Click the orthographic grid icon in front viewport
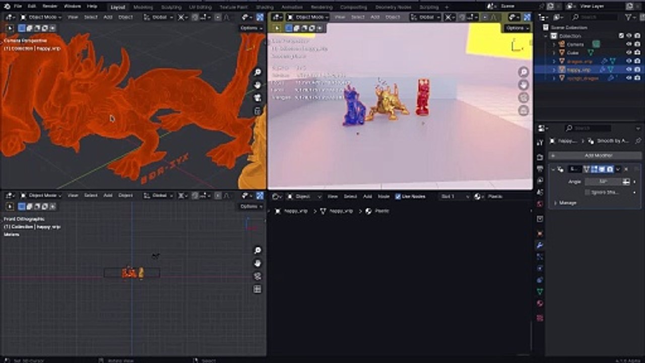 click(x=257, y=289)
